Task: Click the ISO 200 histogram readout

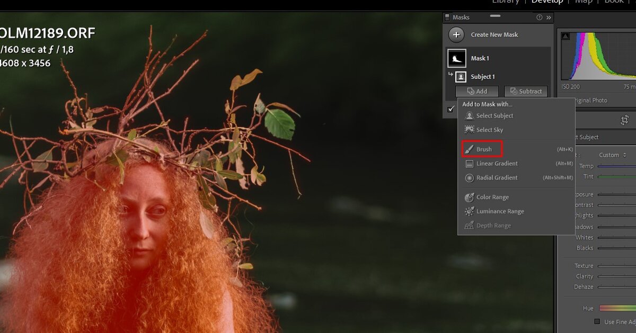Action: pos(570,87)
